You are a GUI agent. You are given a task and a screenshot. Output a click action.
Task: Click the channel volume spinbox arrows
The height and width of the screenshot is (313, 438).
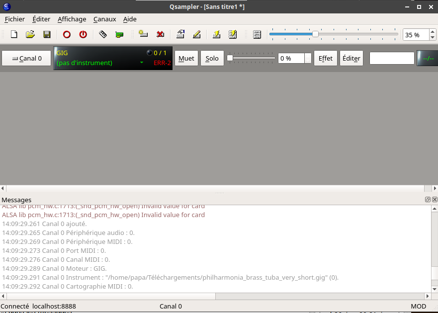pyautogui.click(x=308, y=58)
